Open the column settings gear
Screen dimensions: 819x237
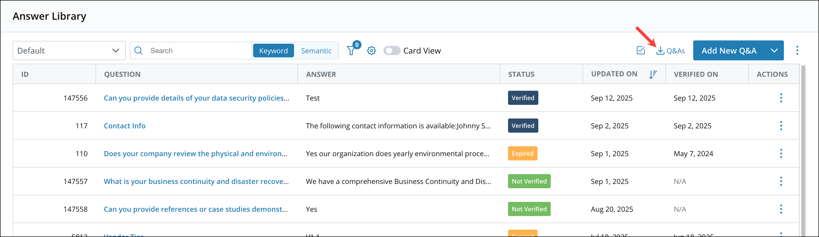tap(371, 50)
